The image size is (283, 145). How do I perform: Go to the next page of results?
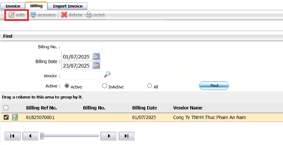coord(109,136)
